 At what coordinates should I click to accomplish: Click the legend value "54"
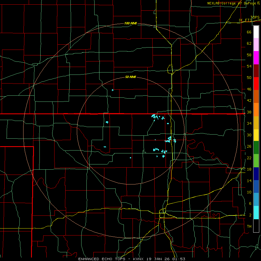[x=249, y=66]
